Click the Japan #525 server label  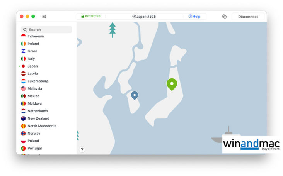pos(146,17)
